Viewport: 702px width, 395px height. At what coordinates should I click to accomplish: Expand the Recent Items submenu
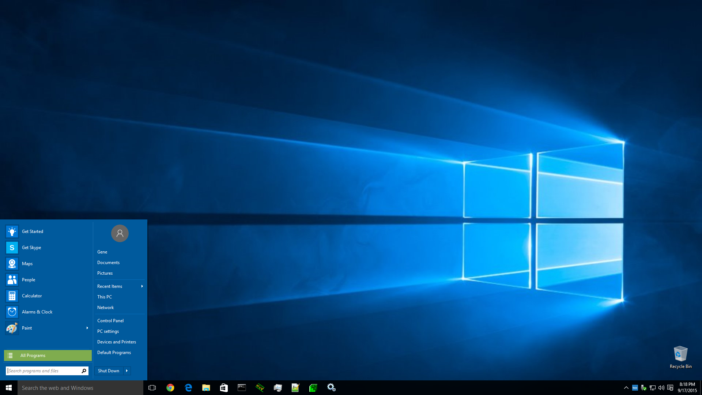click(x=142, y=286)
